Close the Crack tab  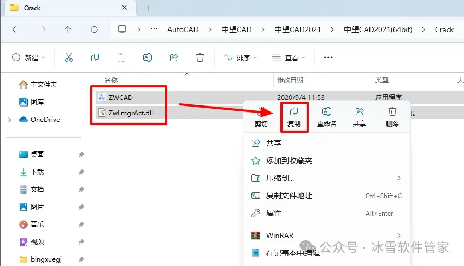tap(124, 8)
